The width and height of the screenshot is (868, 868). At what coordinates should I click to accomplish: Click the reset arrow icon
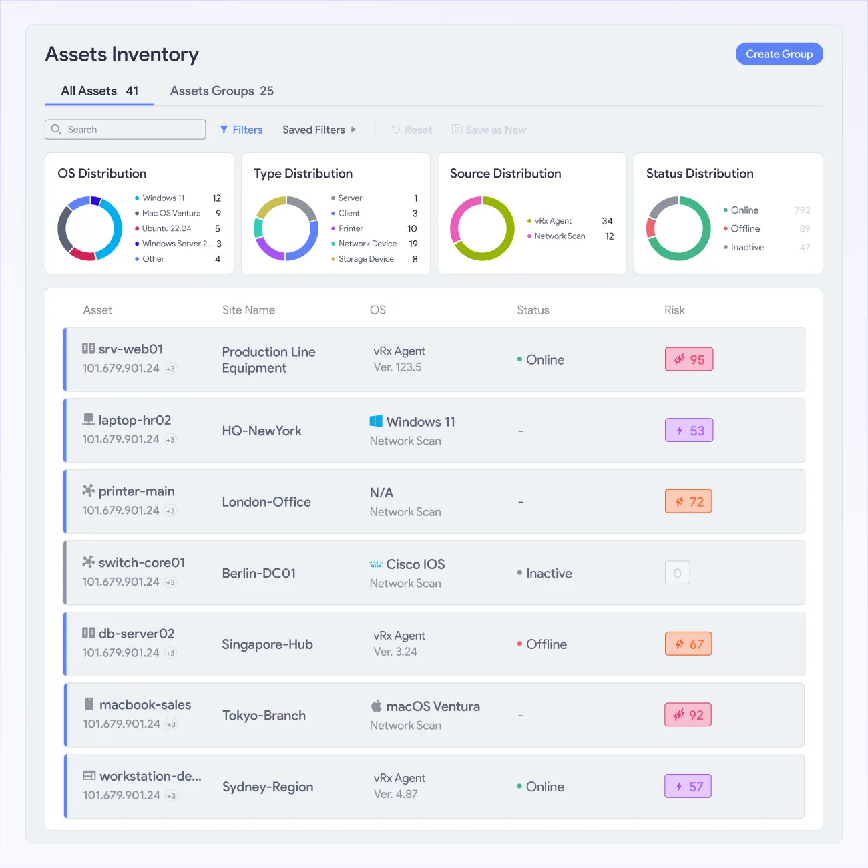tap(396, 130)
